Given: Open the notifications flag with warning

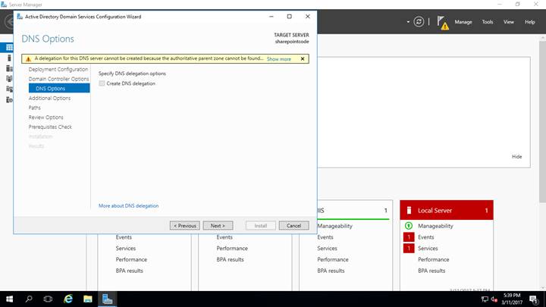Looking at the screenshot, I should pos(443,23).
